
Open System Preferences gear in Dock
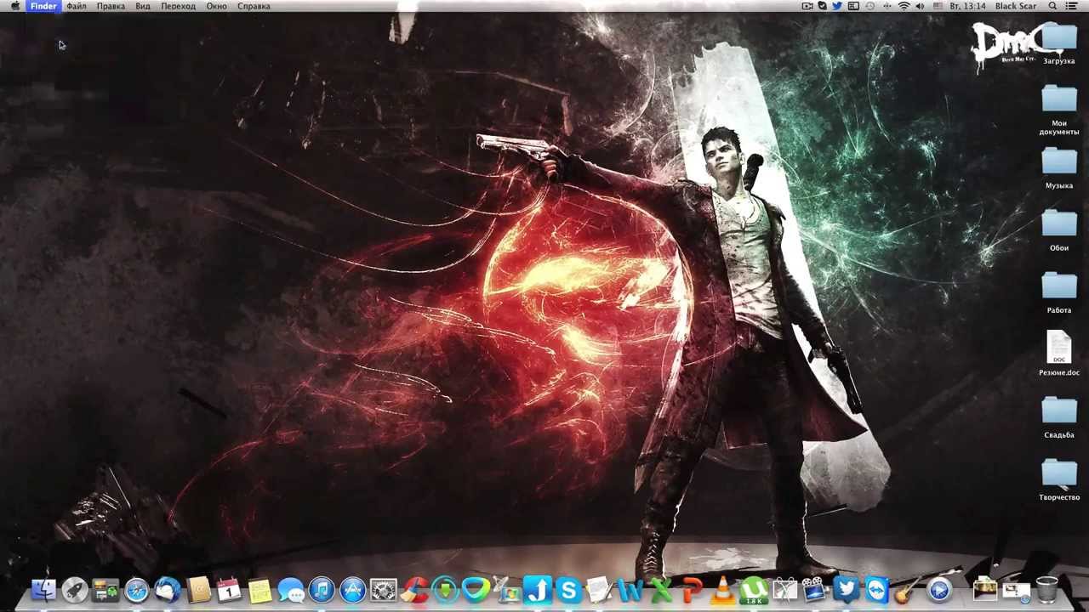coord(384,590)
